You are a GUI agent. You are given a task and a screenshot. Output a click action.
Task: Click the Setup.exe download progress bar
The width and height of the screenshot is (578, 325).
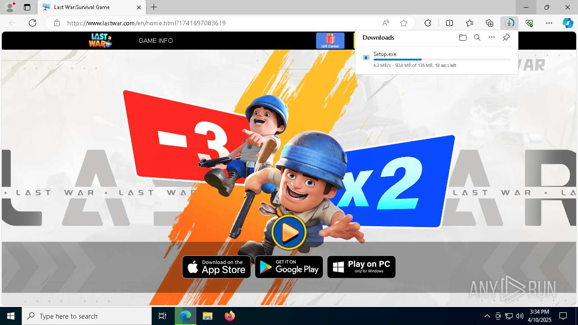pyautogui.click(x=442, y=60)
